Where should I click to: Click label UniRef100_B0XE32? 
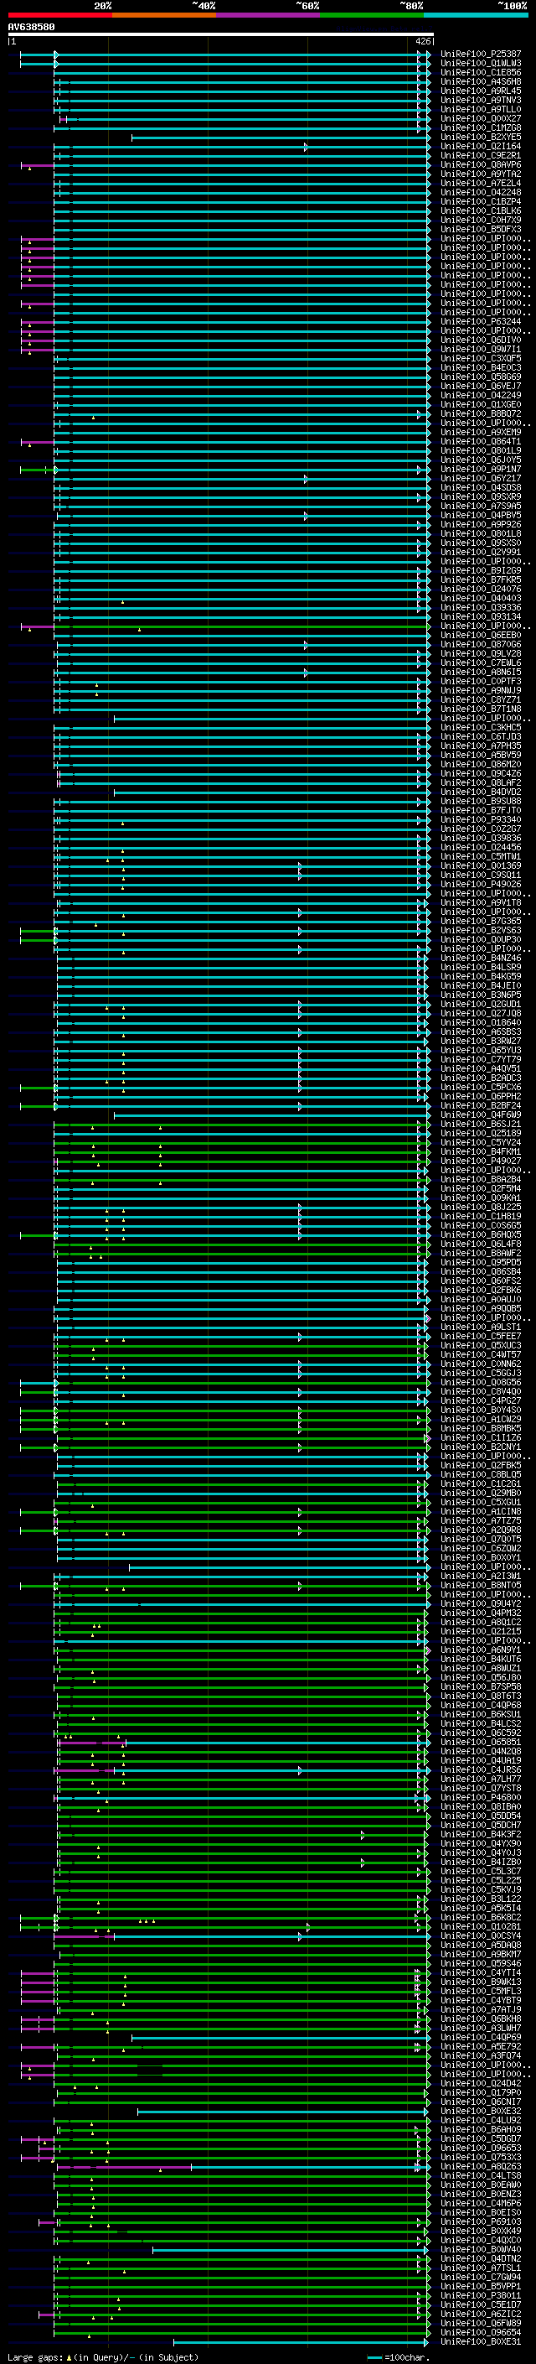click(x=480, y=2111)
